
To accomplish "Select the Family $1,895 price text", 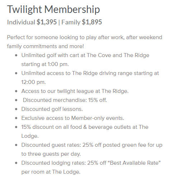I will tap(82, 22).
